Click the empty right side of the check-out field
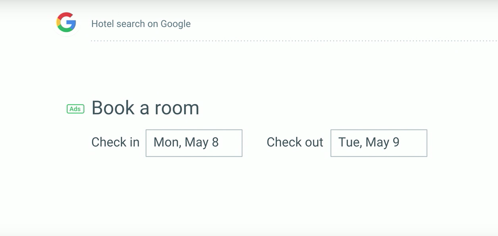This screenshot has width=498, height=236. 414,143
